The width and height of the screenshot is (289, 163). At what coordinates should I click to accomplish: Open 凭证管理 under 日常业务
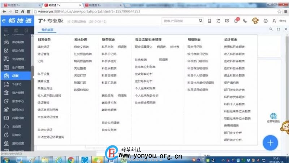pos(43,54)
